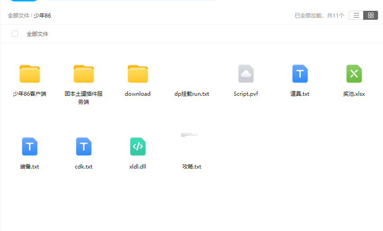Click the dp挂载run.txt file name

pos(192,94)
